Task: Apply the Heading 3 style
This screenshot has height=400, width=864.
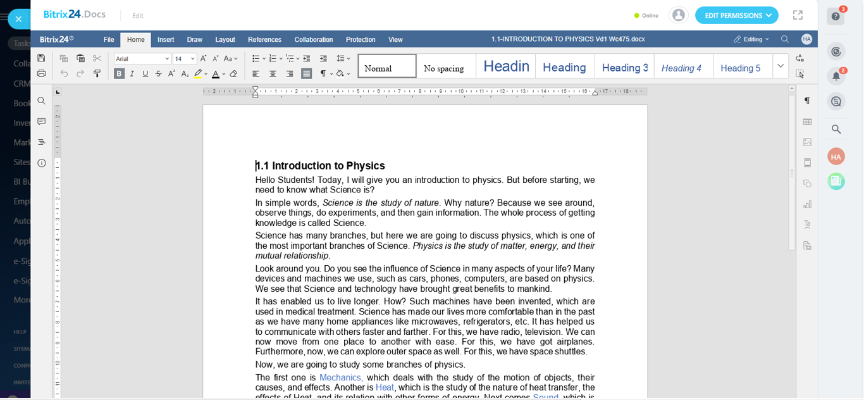Action: [x=624, y=66]
